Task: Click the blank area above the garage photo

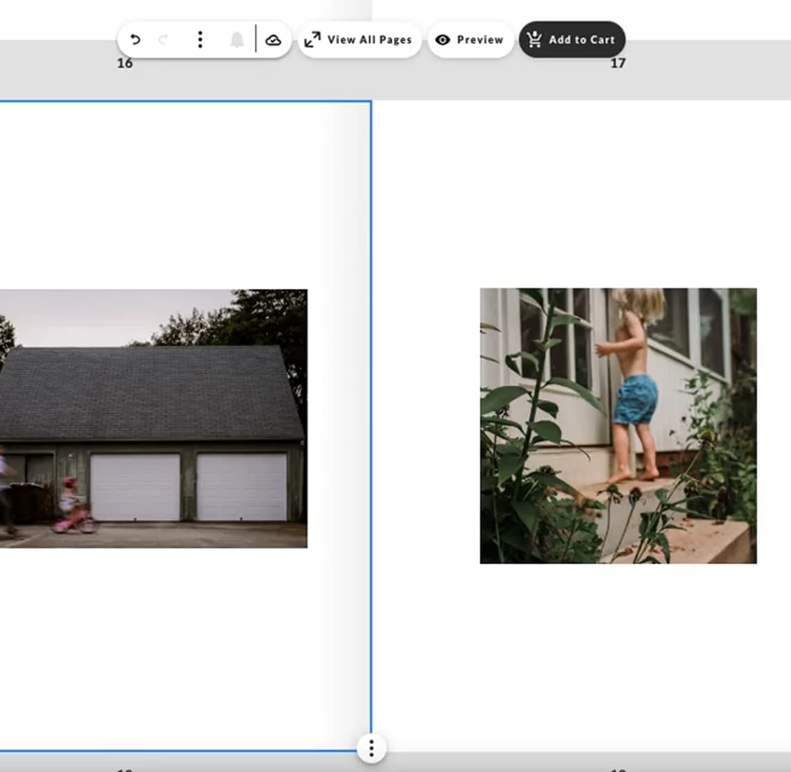Action: pyautogui.click(x=173, y=194)
